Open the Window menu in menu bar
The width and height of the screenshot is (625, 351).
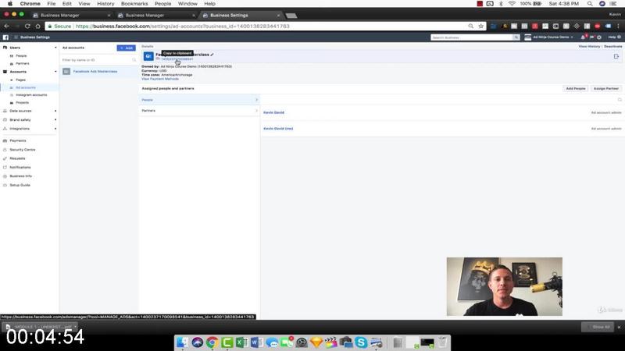[187, 4]
